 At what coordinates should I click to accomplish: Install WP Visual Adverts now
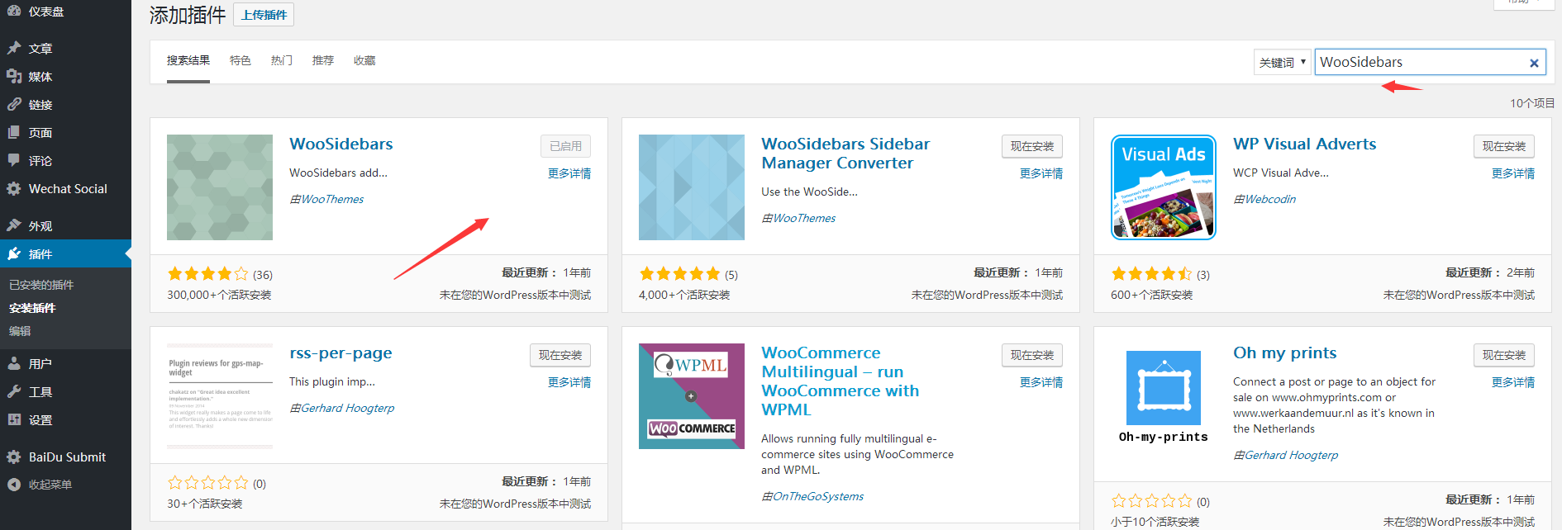tap(1504, 146)
